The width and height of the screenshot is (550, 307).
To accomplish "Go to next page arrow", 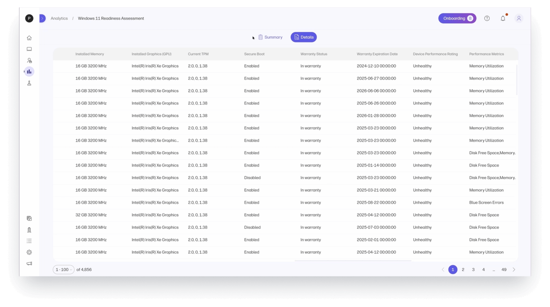I will 514,270.
